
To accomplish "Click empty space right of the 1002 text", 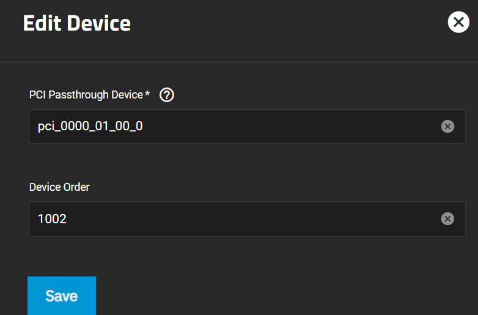I will click(253, 219).
